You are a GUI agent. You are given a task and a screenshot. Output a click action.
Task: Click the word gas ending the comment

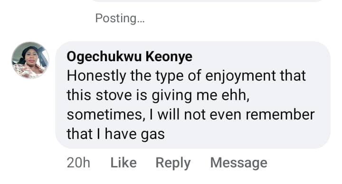[152, 134]
